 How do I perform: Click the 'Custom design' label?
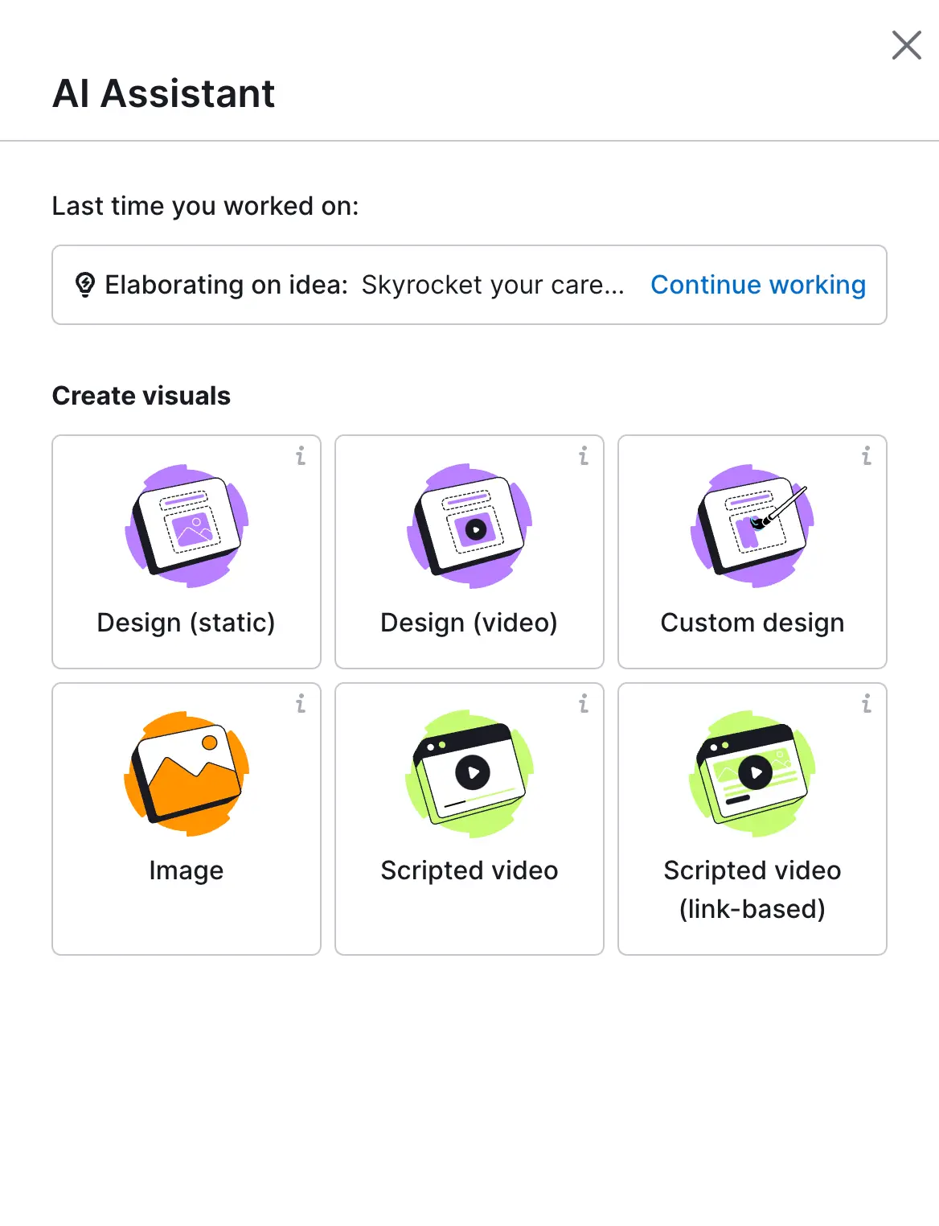click(x=752, y=623)
